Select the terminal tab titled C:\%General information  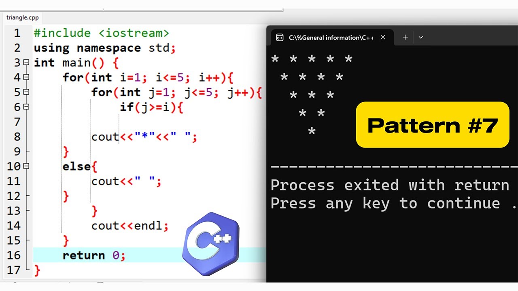pyautogui.click(x=331, y=38)
